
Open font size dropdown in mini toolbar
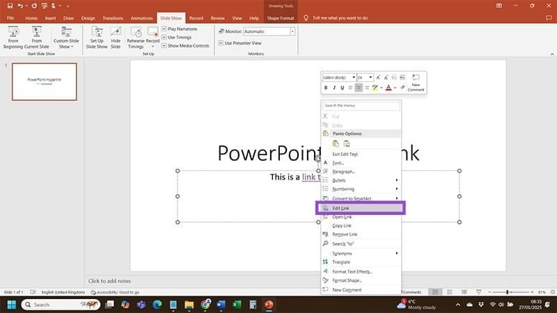370,77
